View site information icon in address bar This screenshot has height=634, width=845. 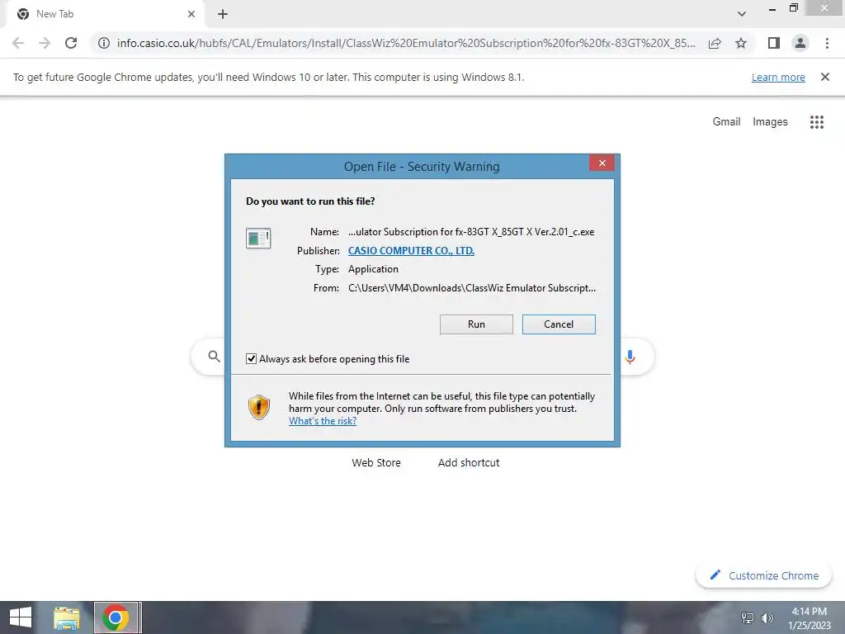pyautogui.click(x=103, y=43)
